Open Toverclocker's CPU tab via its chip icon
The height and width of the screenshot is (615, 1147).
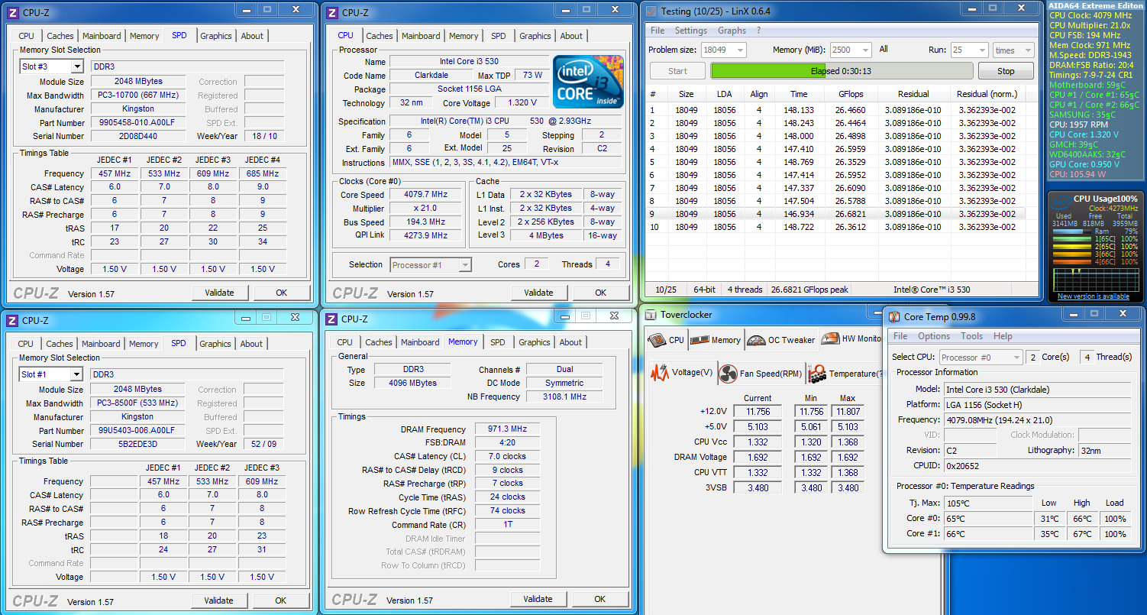pyautogui.click(x=658, y=341)
